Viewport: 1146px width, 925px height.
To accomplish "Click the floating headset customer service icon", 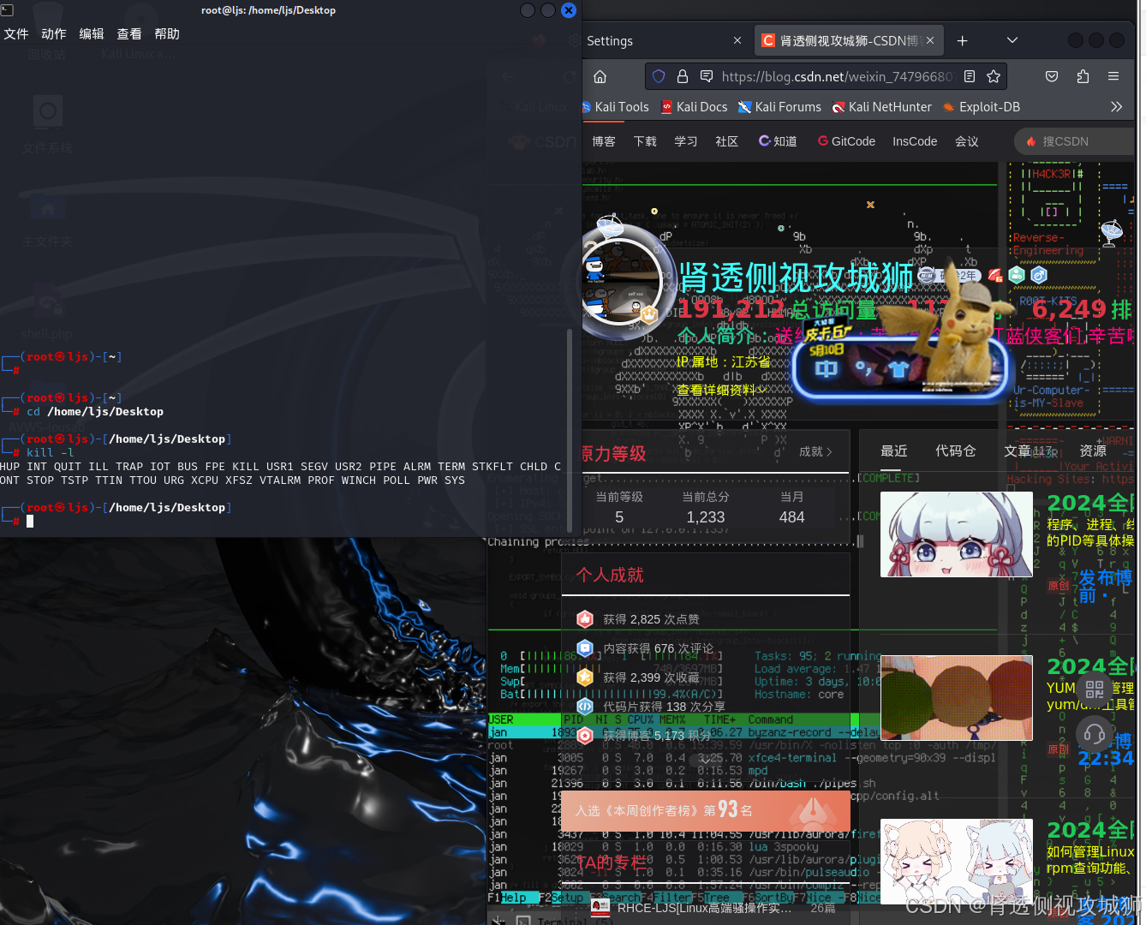I will point(1095,733).
